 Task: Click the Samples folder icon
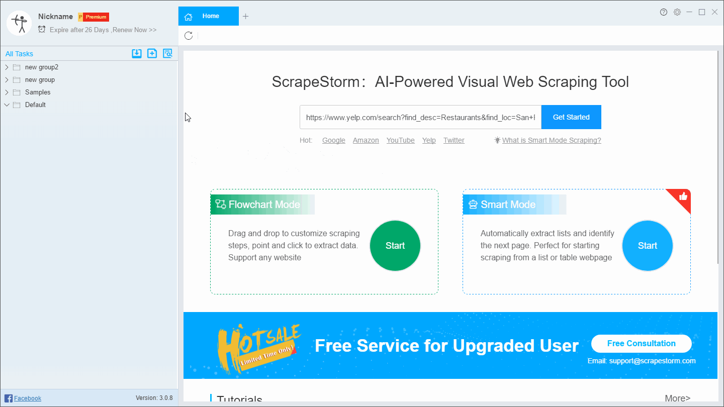pyautogui.click(x=17, y=92)
